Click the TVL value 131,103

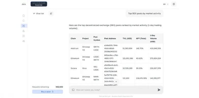(126, 78)
